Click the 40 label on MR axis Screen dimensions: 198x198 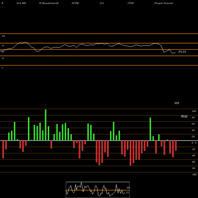click(193, 130)
